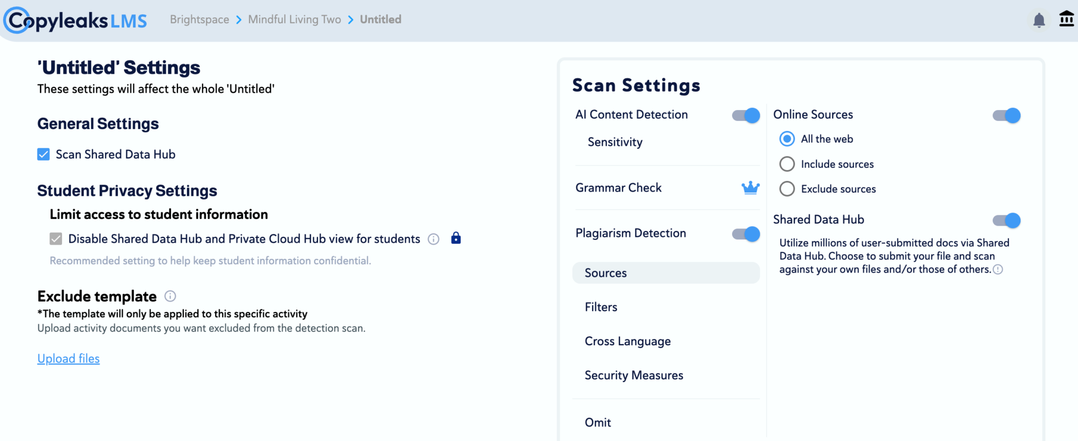Viewport: 1078px width, 441px height.
Task: Click the lock icon beside student privacy option
Action: pyautogui.click(x=456, y=238)
